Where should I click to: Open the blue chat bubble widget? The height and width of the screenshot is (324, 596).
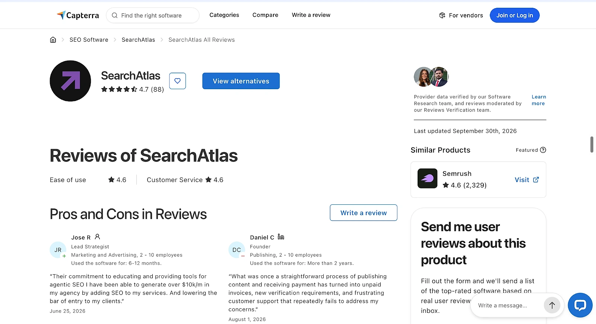pos(580,305)
